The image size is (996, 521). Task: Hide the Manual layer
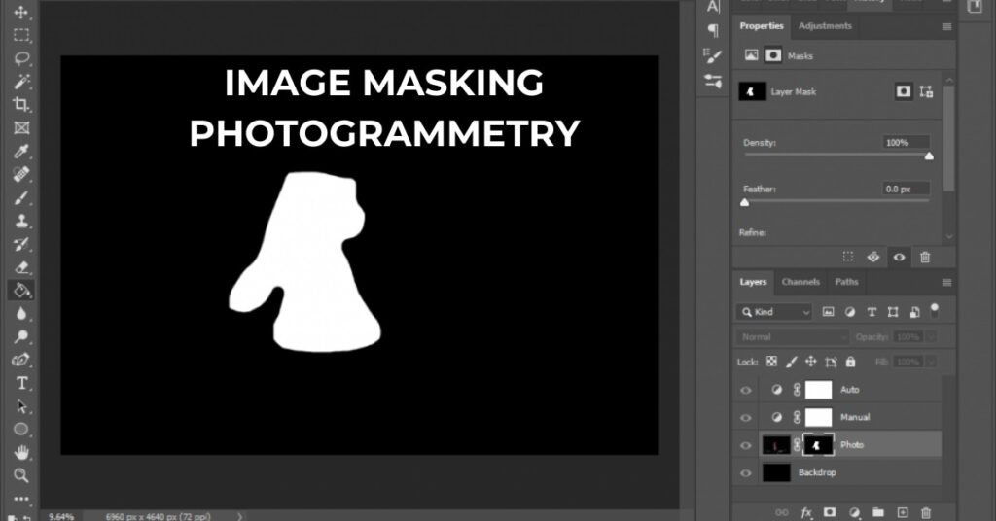[x=746, y=418]
